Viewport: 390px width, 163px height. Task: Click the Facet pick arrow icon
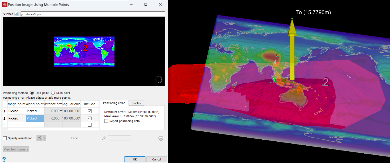104,138
